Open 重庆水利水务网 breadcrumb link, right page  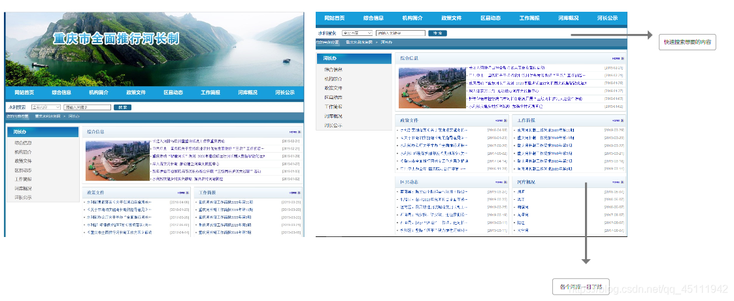[x=359, y=42]
